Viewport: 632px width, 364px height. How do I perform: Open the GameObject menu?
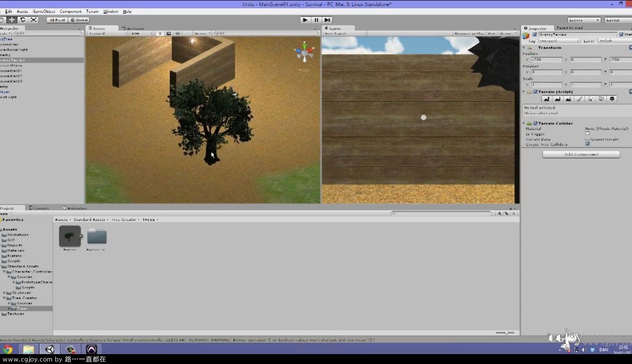(x=43, y=11)
